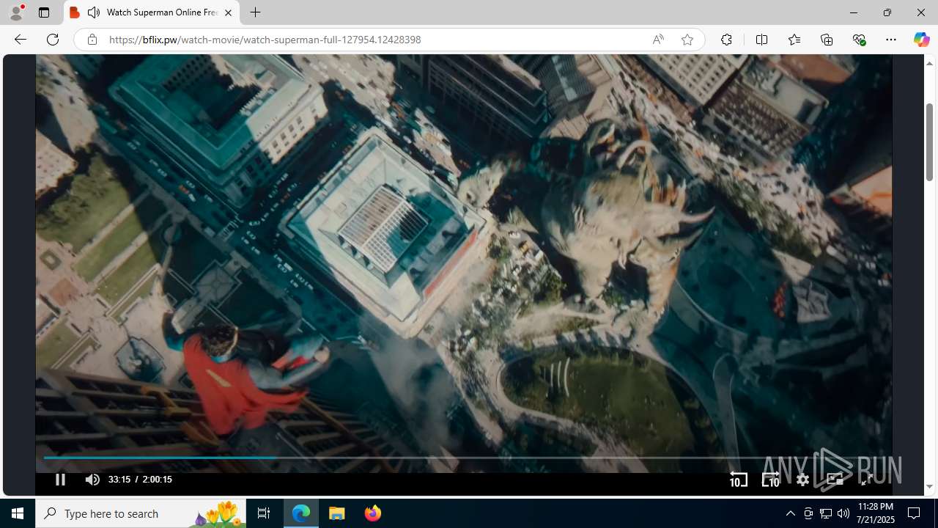Toggle fullscreen mode on video player
This screenshot has height=528, width=938.
(866, 480)
